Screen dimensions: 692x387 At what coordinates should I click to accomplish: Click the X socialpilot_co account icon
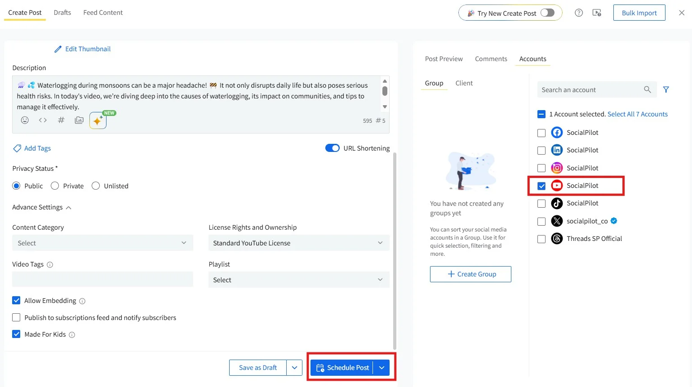(557, 221)
